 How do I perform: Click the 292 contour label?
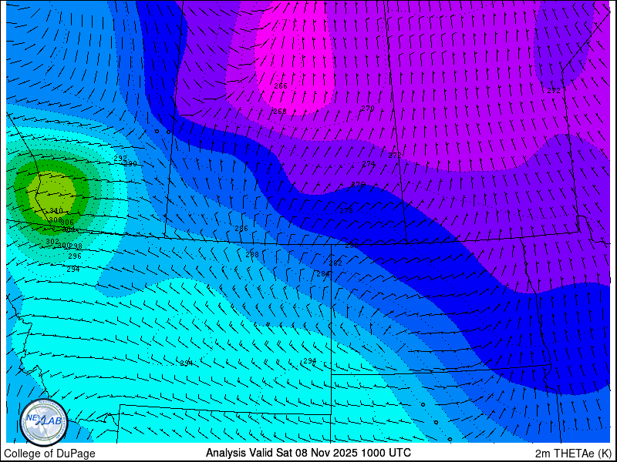pyautogui.click(x=120, y=159)
